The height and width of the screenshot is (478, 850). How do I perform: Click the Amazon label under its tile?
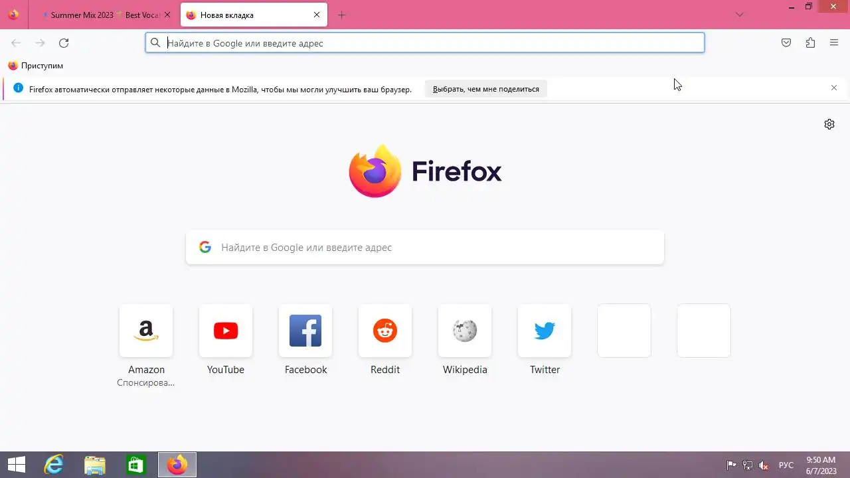(146, 370)
